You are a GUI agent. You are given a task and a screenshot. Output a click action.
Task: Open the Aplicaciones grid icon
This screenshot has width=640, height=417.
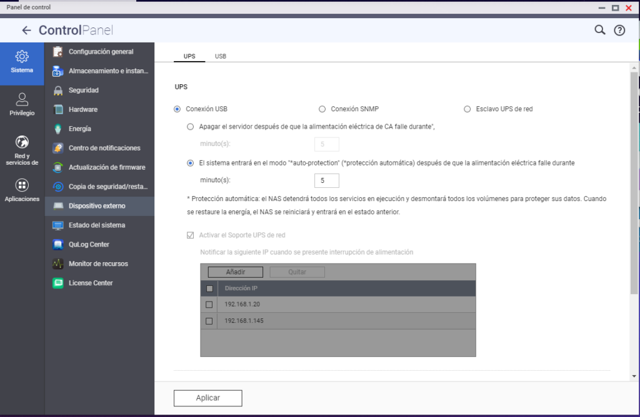point(22,185)
